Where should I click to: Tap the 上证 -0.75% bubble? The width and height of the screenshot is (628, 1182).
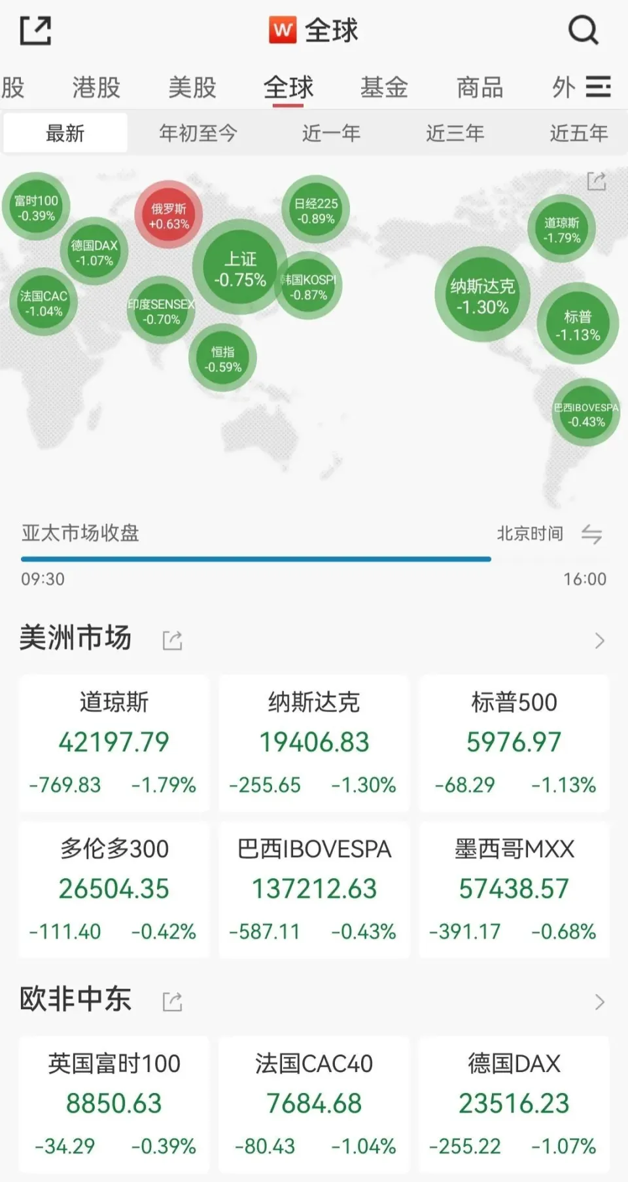click(240, 268)
